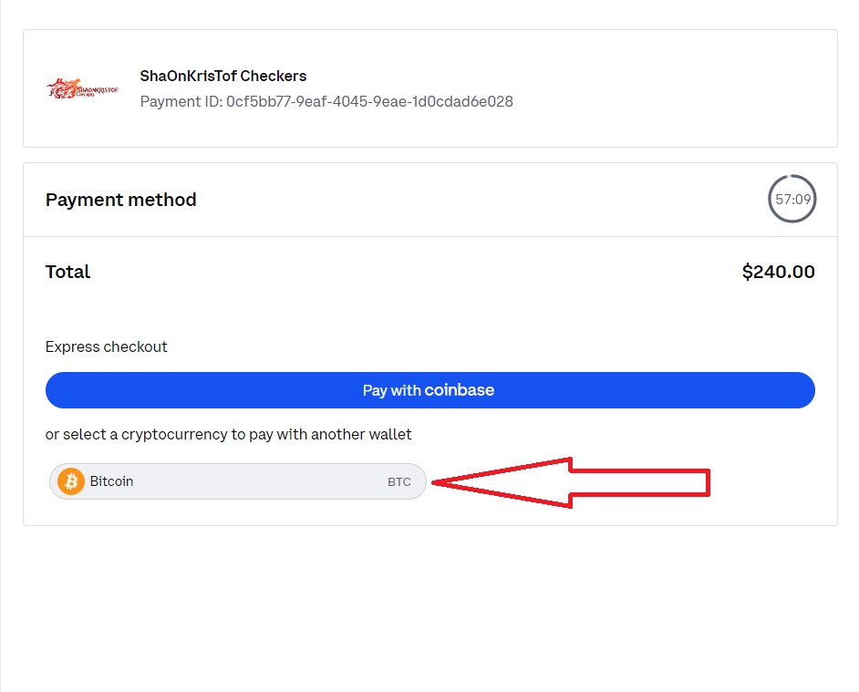859x692 pixels.
Task: Click the coinbase wordmark in the blue button
Action: (x=460, y=390)
